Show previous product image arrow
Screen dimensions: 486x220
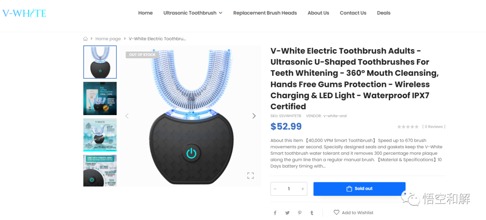coord(127,116)
